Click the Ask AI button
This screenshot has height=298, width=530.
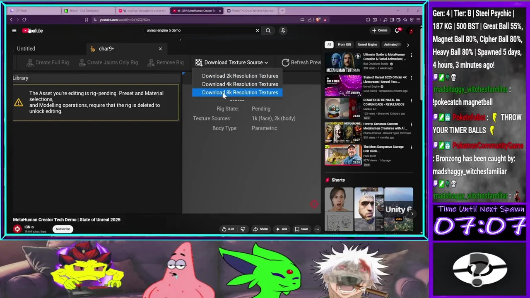pyautogui.click(x=282, y=229)
